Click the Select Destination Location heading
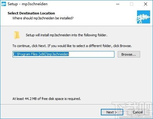This screenshot has height=119, width=153. click(31, 13)
